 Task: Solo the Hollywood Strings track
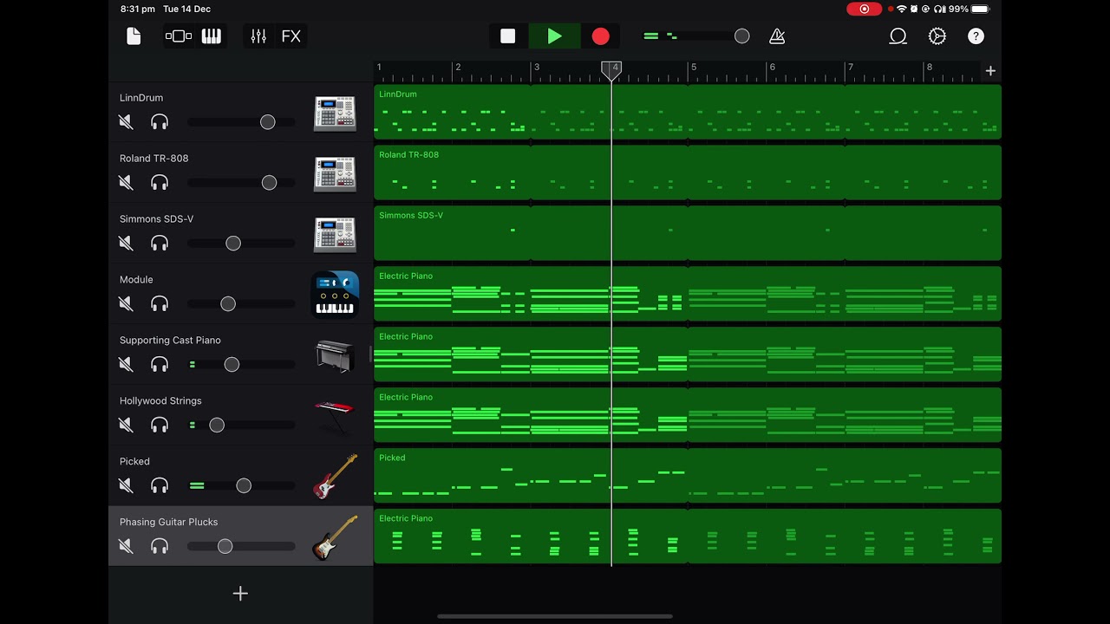(160, 426)
